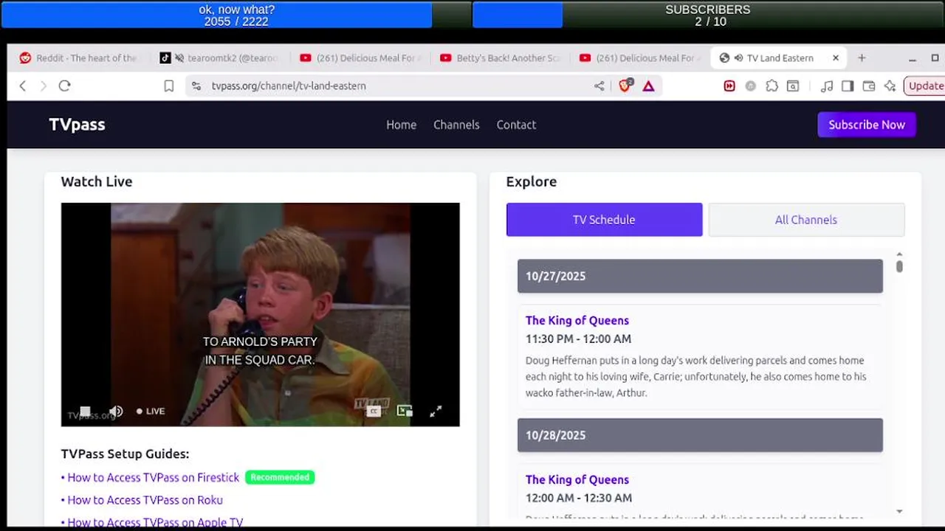Screen dimensions: 945x531
Task: Close the TV Land Eastern tab
Action: point(836,58)
